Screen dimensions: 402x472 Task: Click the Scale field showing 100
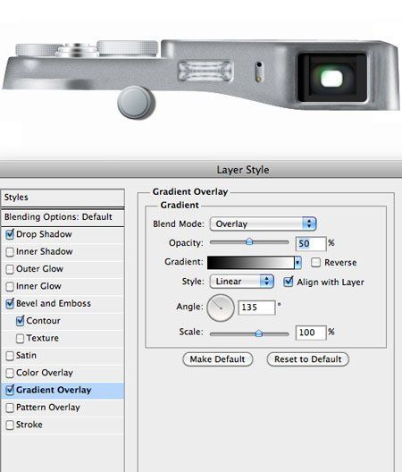click(311, 333)
